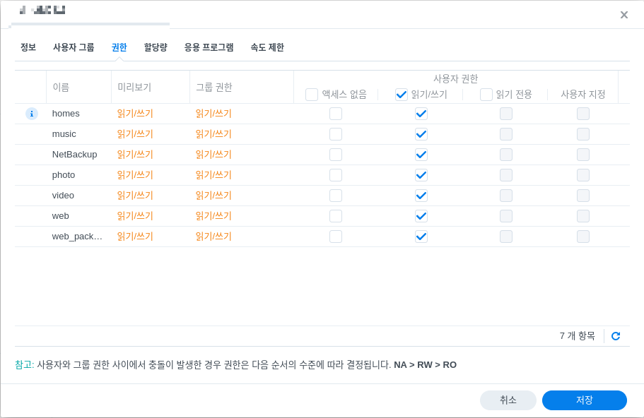The width and height of the screenshot is (644, 418).
Task: Set music to read only
Action: pos(506,134)
